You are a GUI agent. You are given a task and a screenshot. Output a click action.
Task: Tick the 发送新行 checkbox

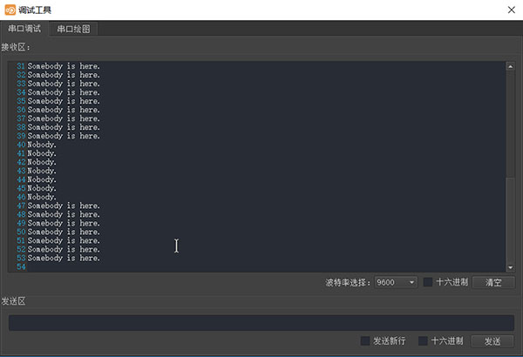(x=365, y=340)
